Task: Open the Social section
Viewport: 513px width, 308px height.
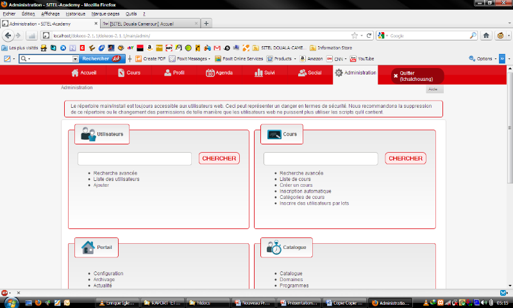Action: click(310, 73)
